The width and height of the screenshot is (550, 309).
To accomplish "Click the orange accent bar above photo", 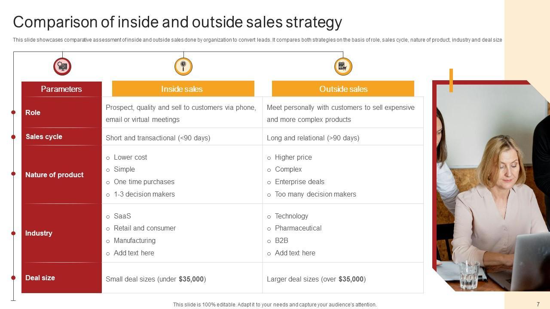I will click(451, 80).
